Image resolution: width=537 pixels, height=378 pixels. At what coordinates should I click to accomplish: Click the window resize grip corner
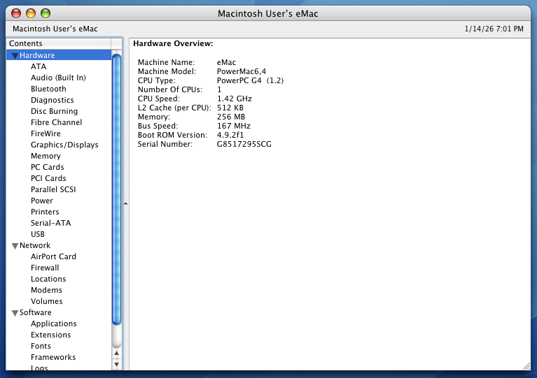click(x=526, y=366)
